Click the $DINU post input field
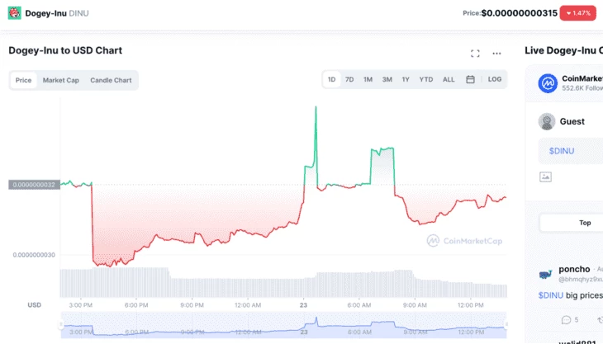The height and width of the screenshot is (344, 603). tap(571, 151)
